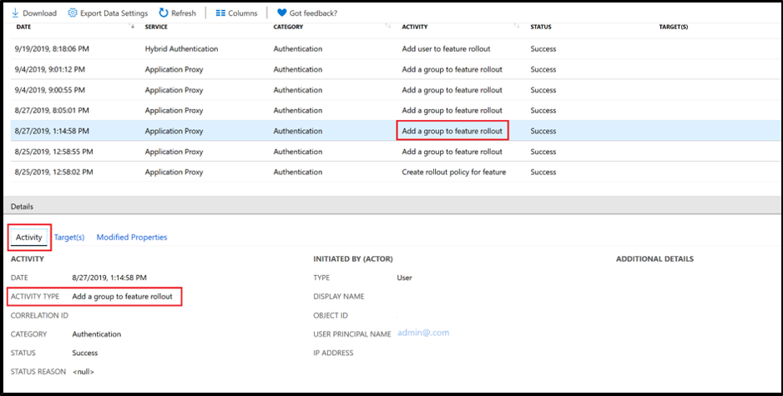This screenshot has width=783, height=396.
Task: Sort by the CATEGORY column arrow
Action: click(388, 27)
